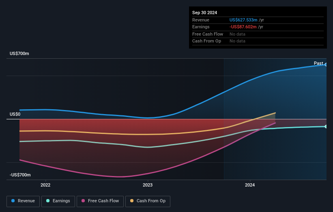
Task: Select the Revenue end data point marker
Action: (x=326, y=65)
